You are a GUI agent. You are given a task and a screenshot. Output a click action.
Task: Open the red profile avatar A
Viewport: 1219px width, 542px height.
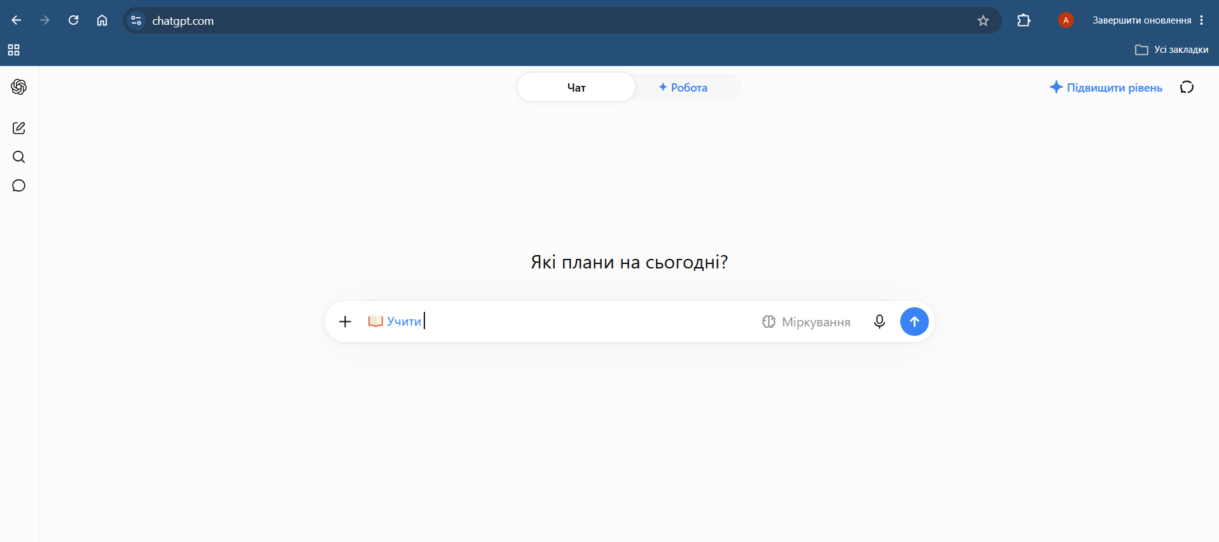(1066, 20)
